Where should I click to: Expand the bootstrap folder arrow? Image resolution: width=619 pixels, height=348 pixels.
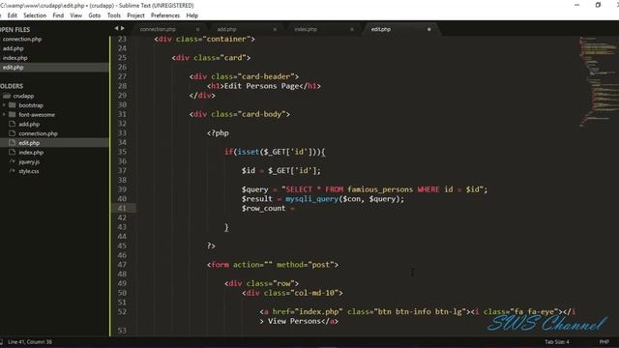coord(4,105)
